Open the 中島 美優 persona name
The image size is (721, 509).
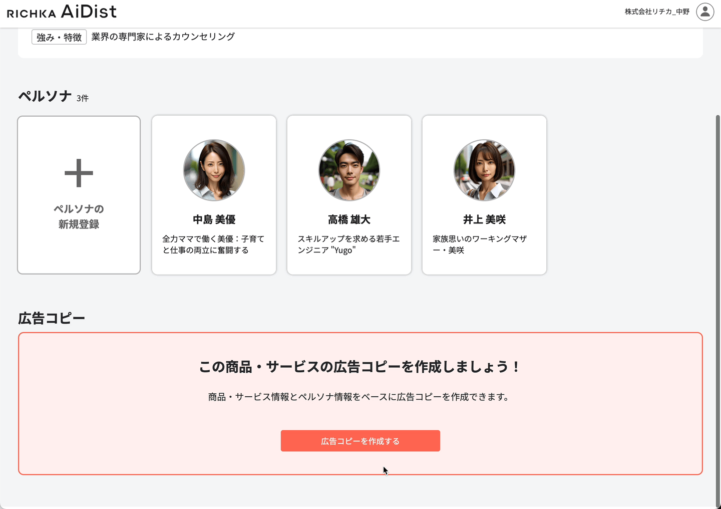click(x=214, y=219)
